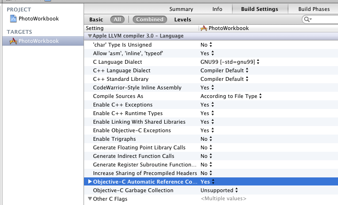Expand Objective-C Automatic Reference Counting row
The image size is (338, 205).
pos(90,182)
